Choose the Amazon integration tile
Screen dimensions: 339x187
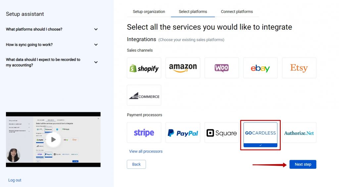pos(183,68)
